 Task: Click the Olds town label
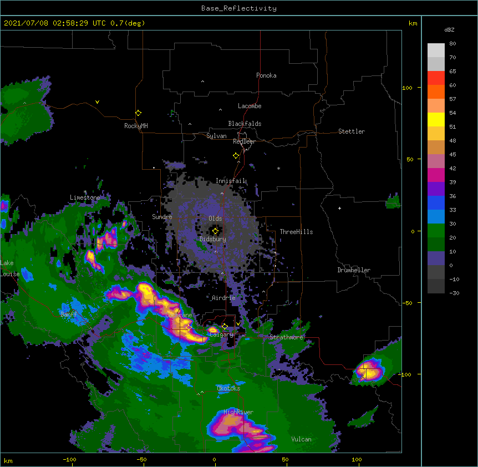pos(215,219)
